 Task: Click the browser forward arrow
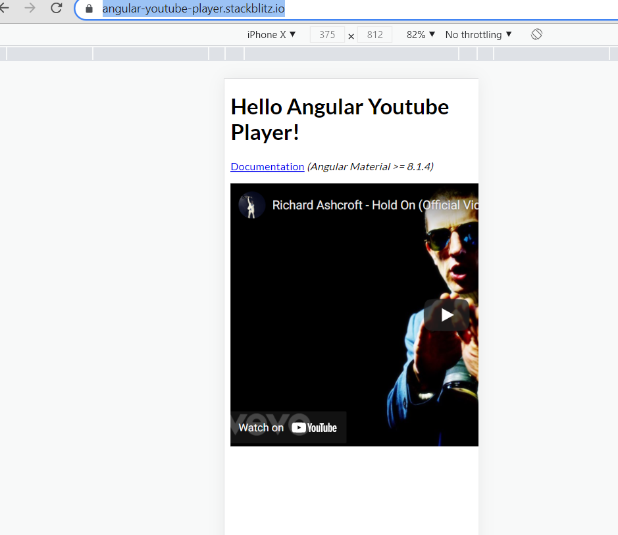30,10
